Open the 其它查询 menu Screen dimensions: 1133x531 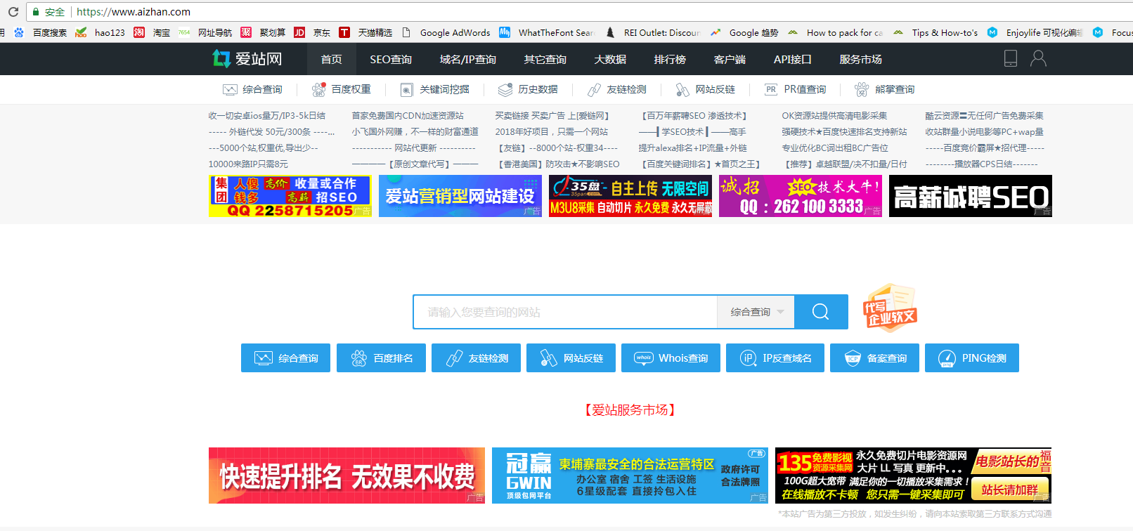point(545,60)
